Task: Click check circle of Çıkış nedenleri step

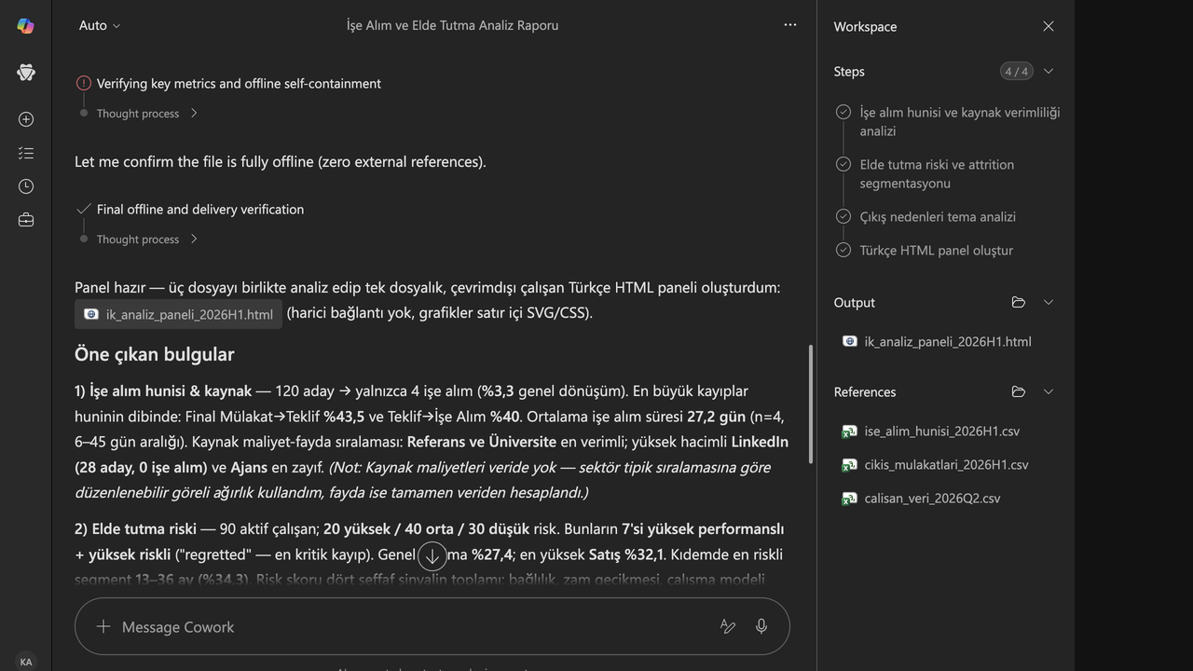Action: (x=843, y=216)
